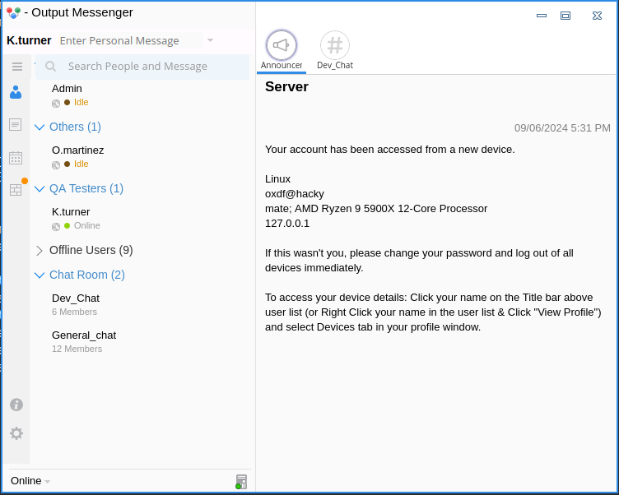Expand the Offline Users (9) group
Viewport: 619px width, 495px height.
[x=39, y=251]
